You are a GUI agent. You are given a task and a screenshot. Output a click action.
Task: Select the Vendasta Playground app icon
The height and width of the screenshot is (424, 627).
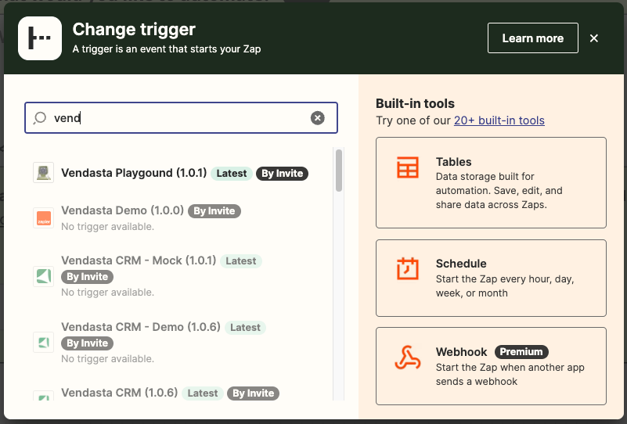[x=44, y=173]
